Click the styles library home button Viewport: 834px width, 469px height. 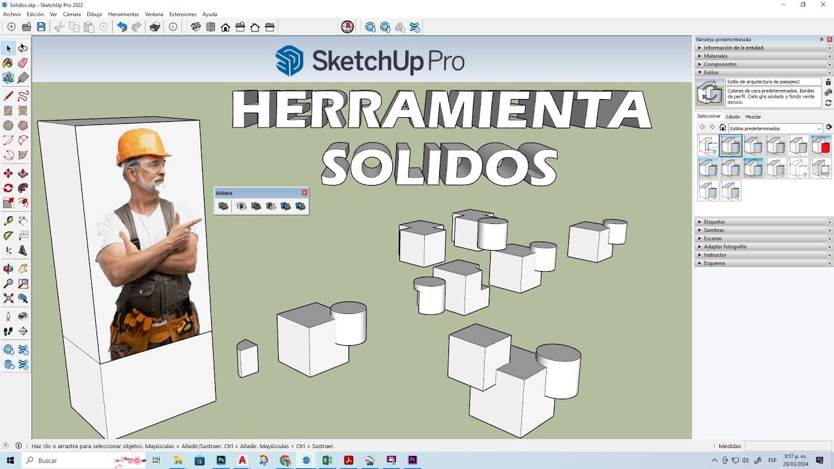pyautogui.click(x=723, y=128)
